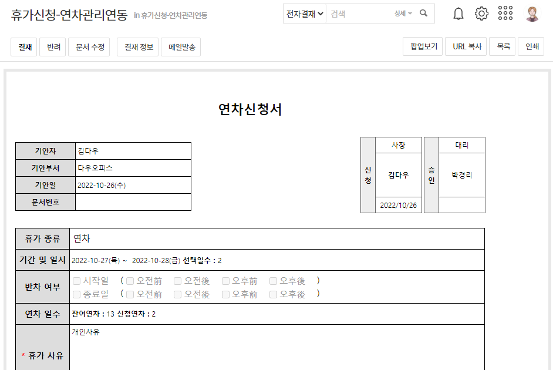
Task: Click the 개인사유 leave reason text
Action: coord(86,332)
